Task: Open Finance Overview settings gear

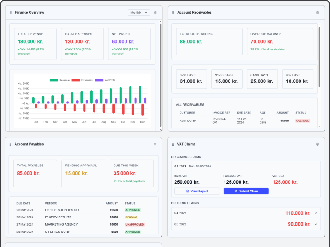Action: (x=155, y=13)
